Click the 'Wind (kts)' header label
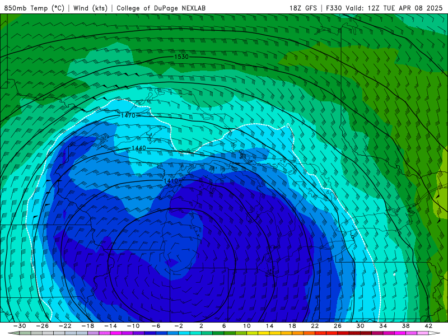The width and height of the screenshot is (448, 336). pyautogui.click(x=90, y=8)
